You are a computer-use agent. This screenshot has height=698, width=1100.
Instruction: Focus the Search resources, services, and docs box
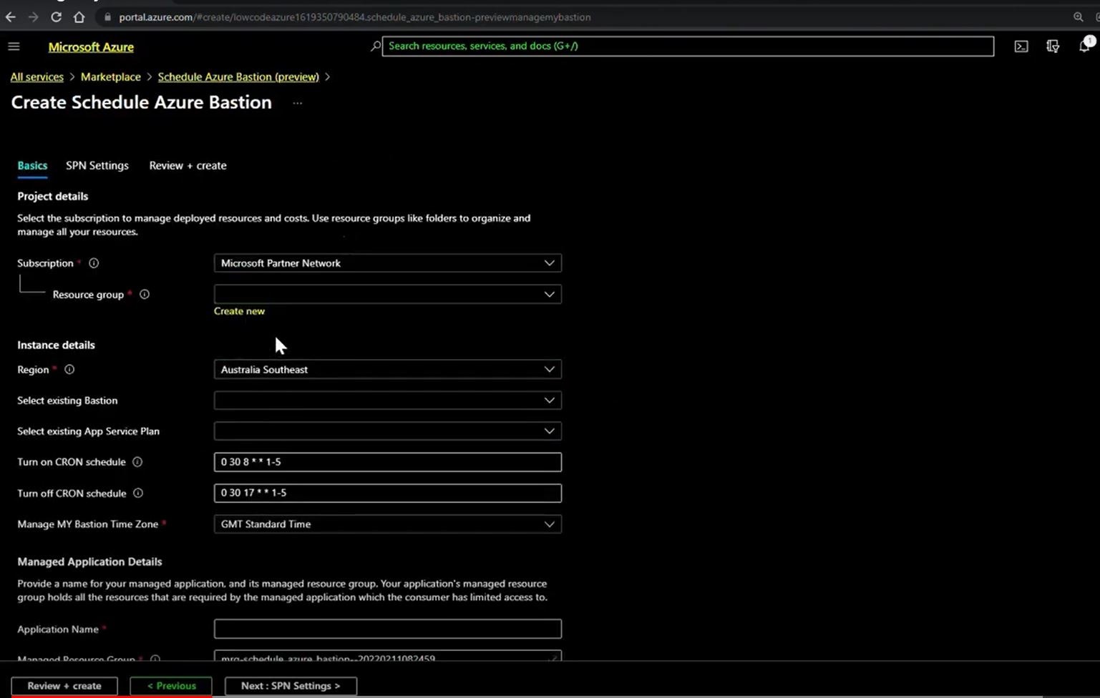point(688,46)
